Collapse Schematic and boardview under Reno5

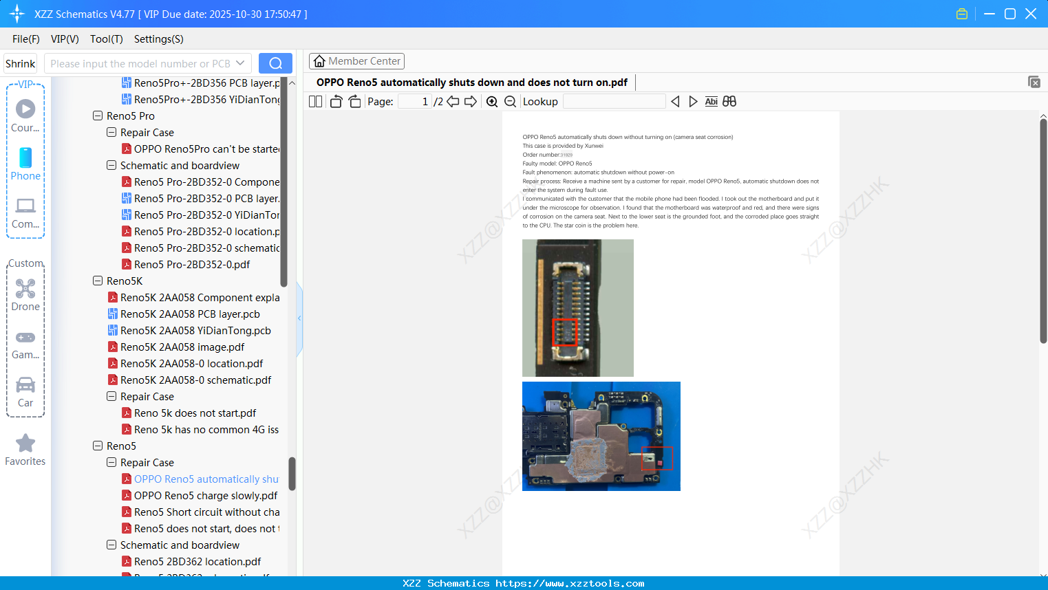coord(111,545)
